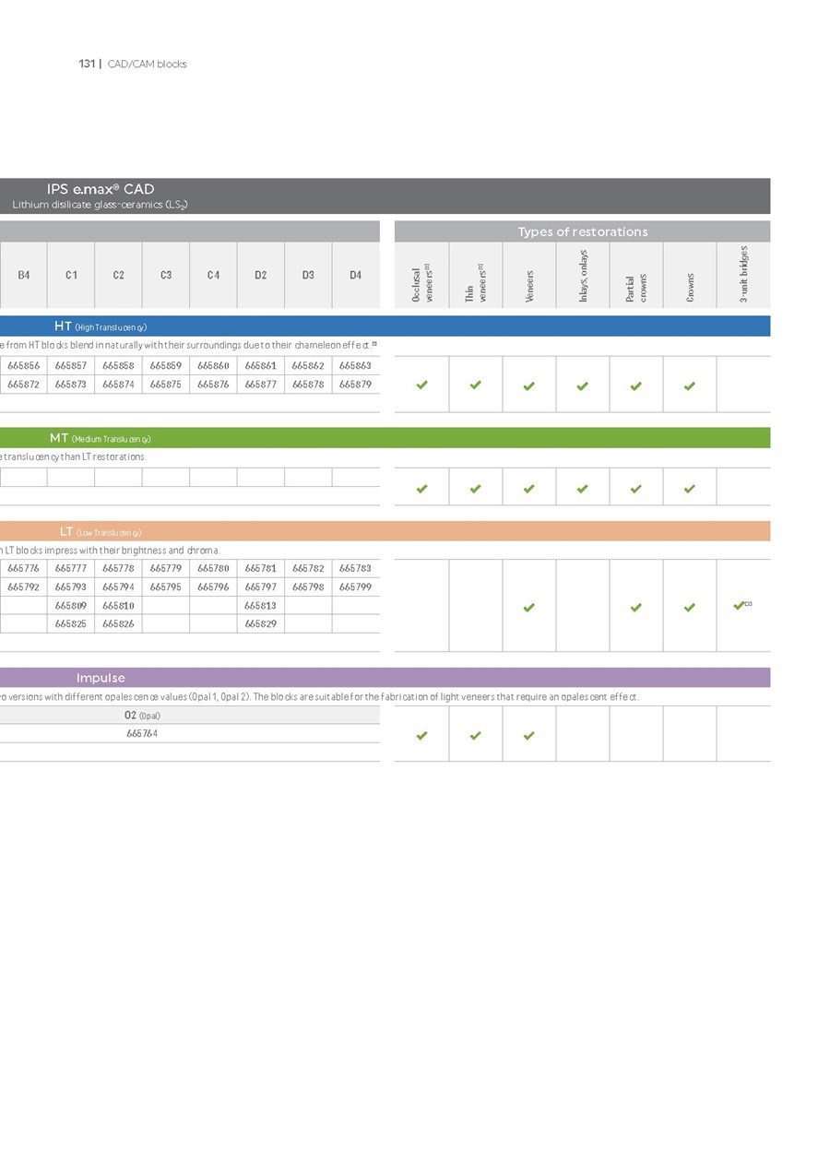The image size is (830, 1173).
Task: Click the green MT Medium Translucency header
Action: pyautogui.click(x=101, y=438)
